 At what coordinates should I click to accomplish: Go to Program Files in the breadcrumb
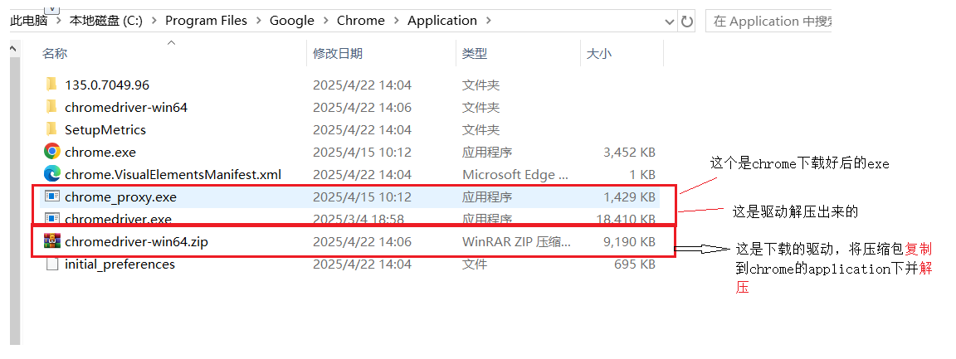pyautogui.click(x=206, y=21)
